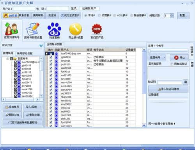Switch to the current account list tab
Viewport: 195px width, 150px height.
coord(55,45)
